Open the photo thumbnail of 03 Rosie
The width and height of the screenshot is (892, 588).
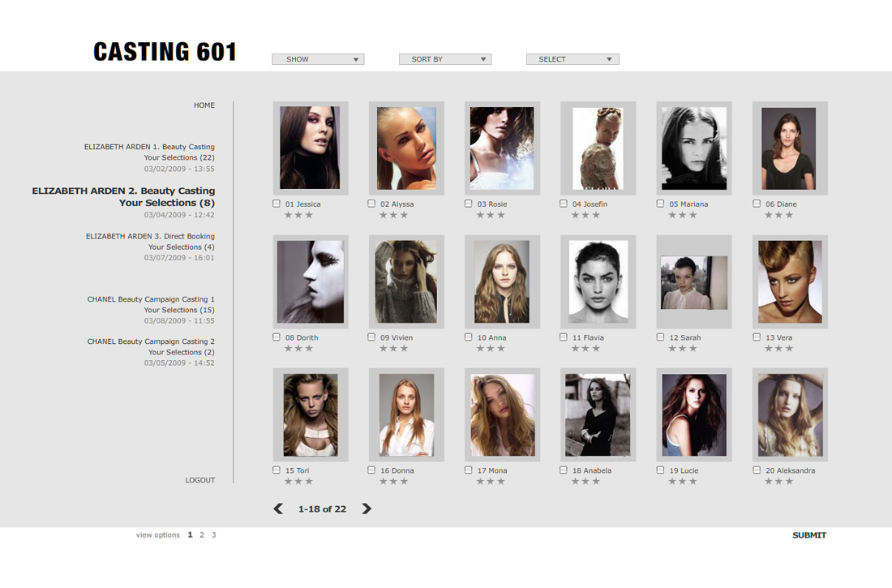click(502, 148)
